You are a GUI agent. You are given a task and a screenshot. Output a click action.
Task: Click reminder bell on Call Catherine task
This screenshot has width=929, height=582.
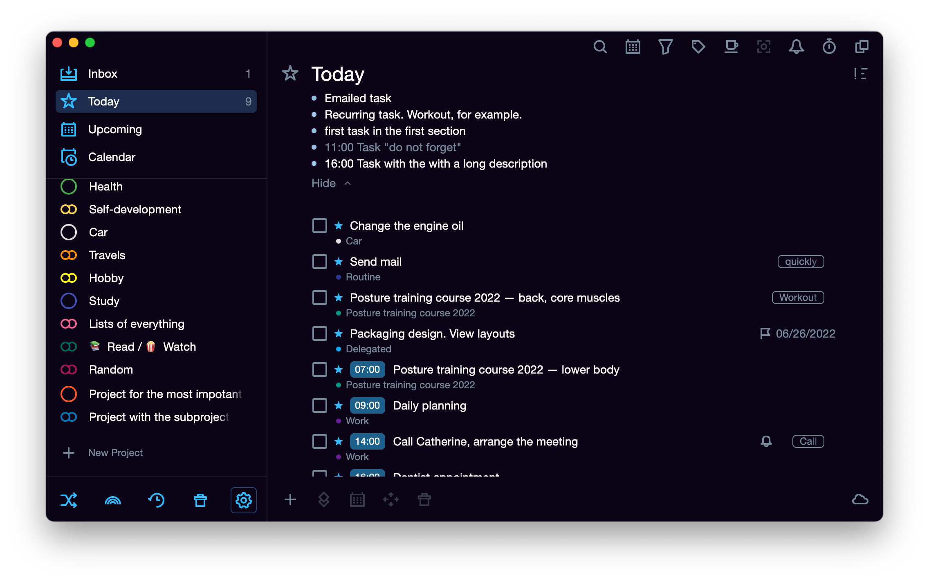766,441
